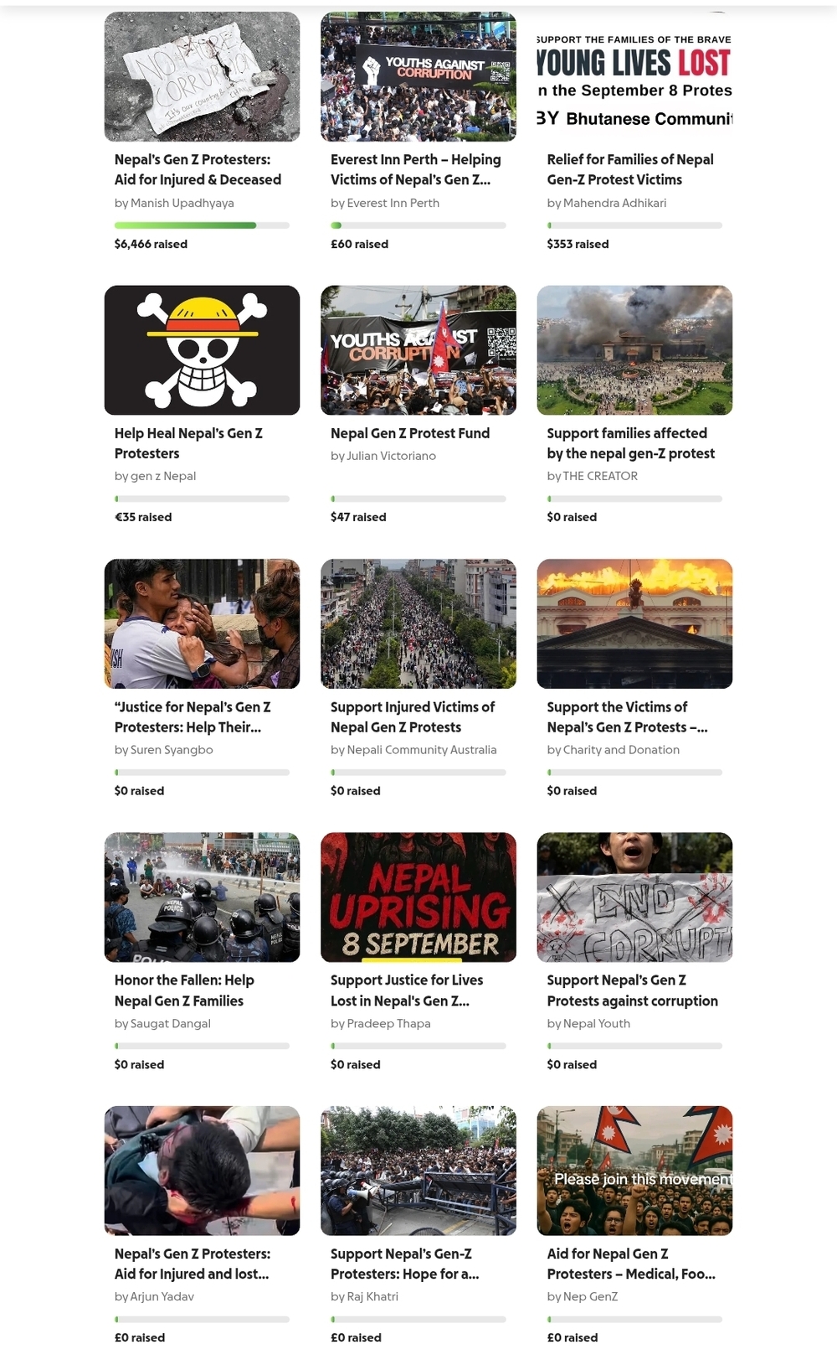Click the 'YOUNG LIVES LOST' banner image
The image size is (837, 1365).
(x=634, y=77)
